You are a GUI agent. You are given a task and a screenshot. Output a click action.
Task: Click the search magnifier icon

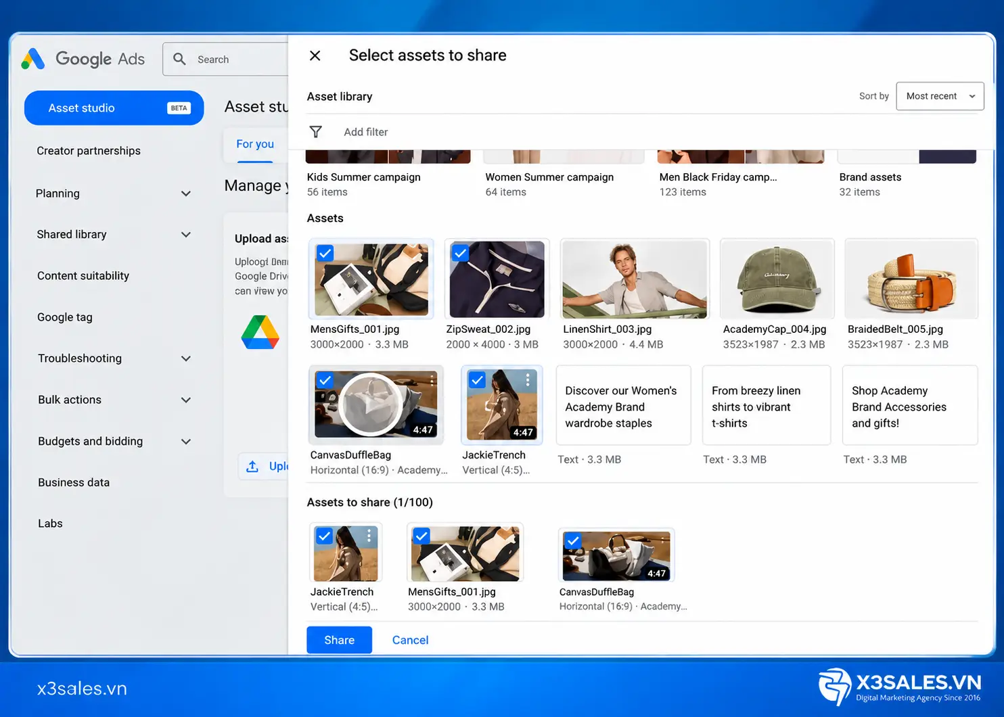click(179, 60)
